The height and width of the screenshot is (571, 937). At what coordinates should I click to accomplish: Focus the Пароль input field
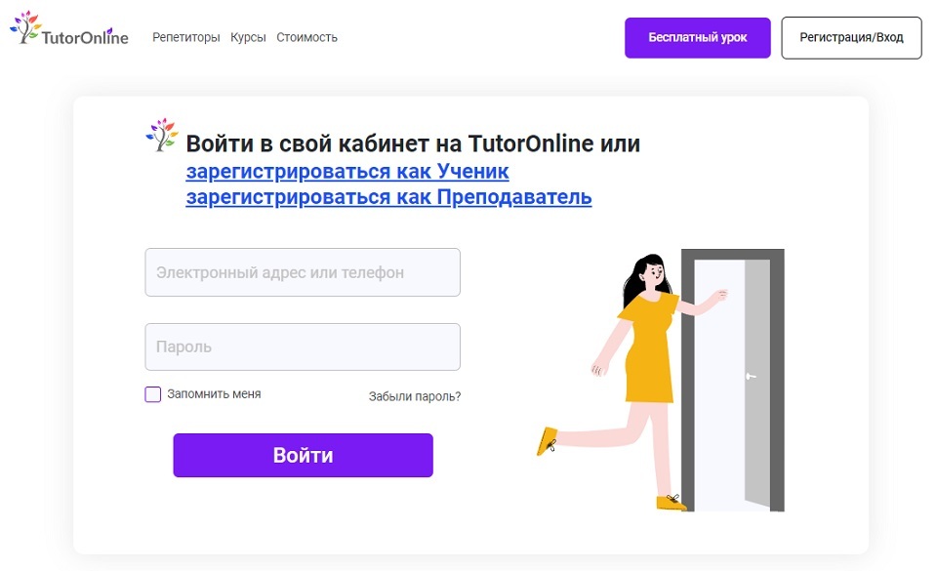(303, 347)
